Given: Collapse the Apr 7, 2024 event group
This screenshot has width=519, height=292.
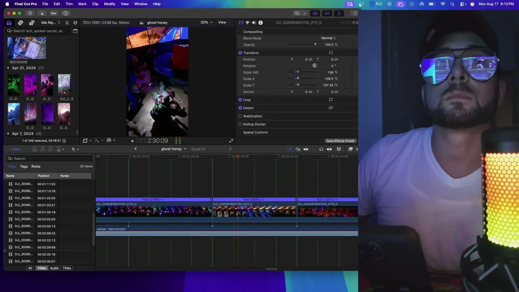Looking at the screenshot, I should click(x=8, y=134).
